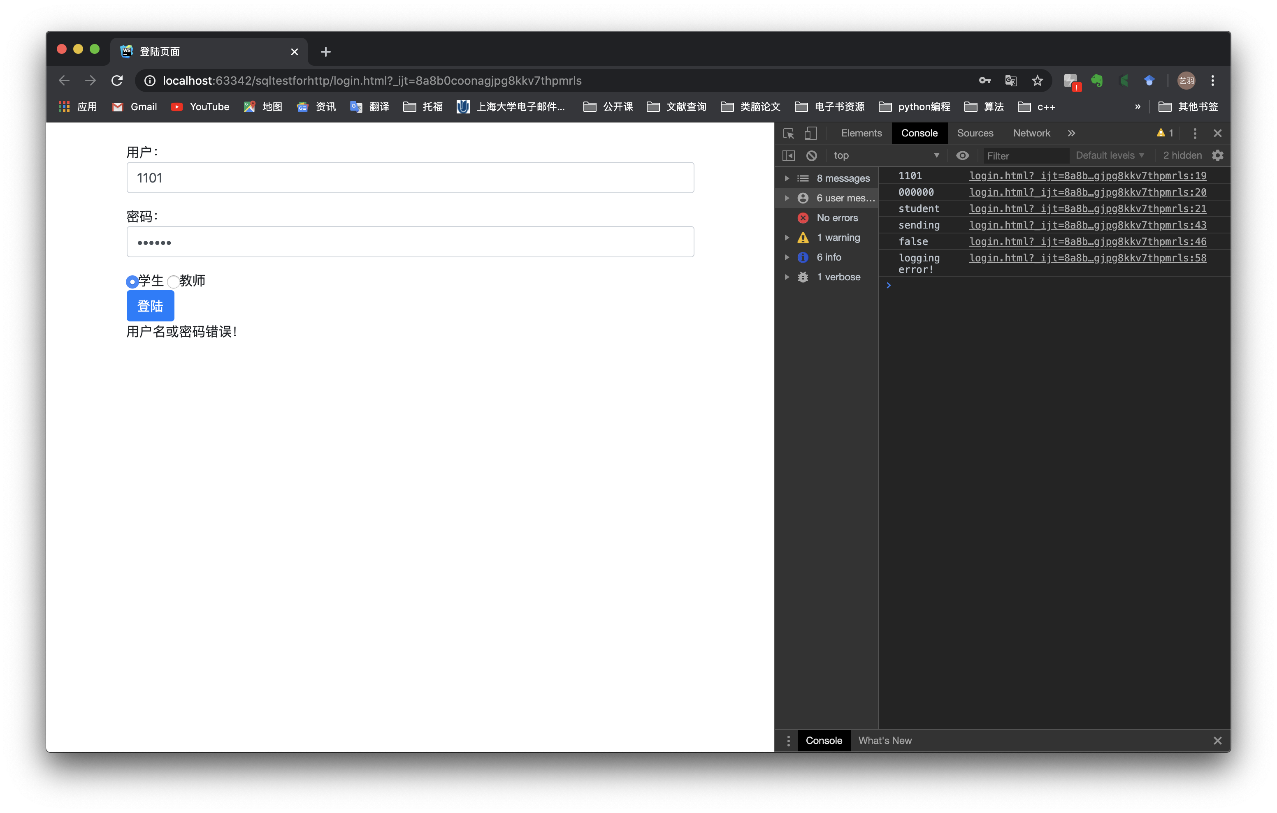
Task: Hide the console sidebar panel icon
Action: click(x=789, y=156)
